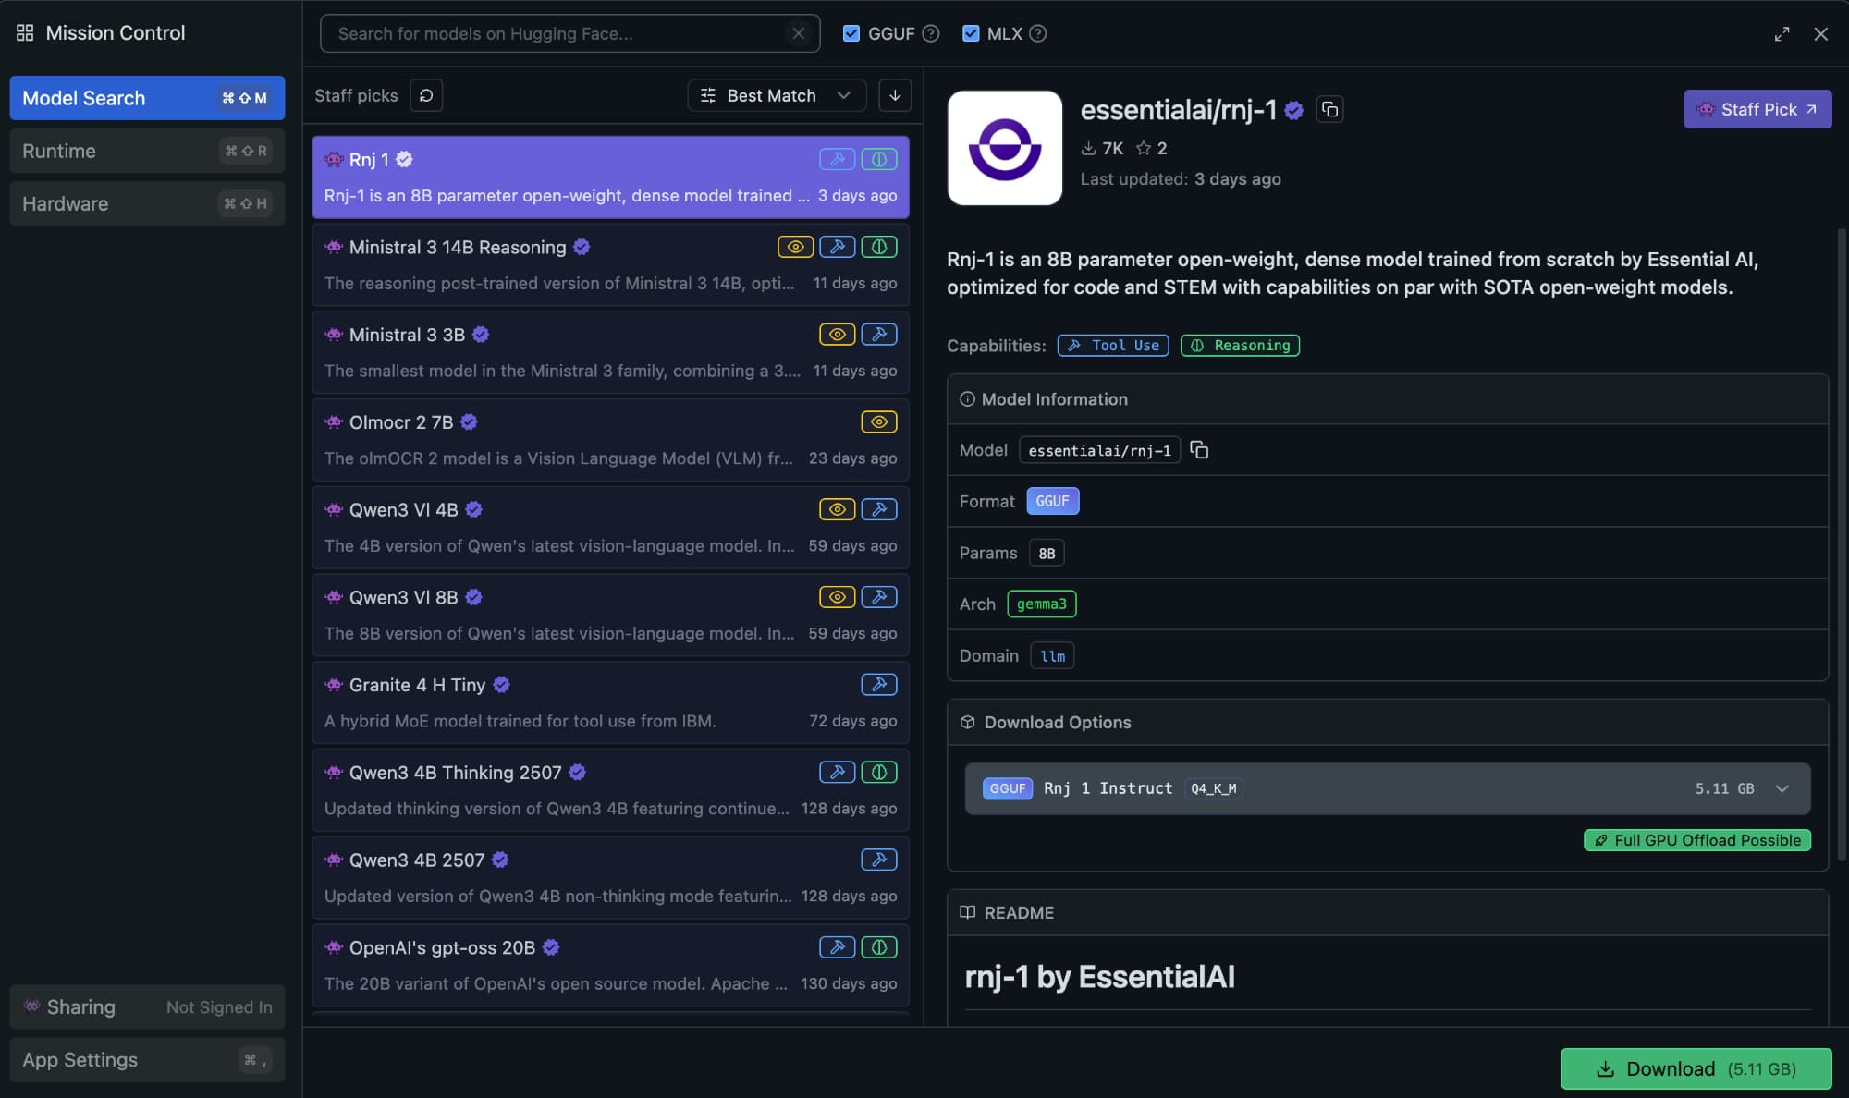Click the sort direction arrow icon

click(x=894, y=95)
